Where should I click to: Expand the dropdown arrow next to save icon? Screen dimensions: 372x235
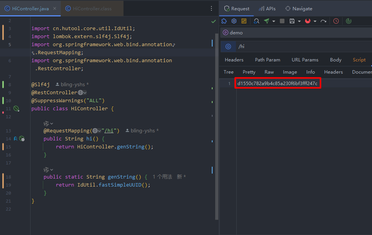pyautogui.click(x=299, y=21)
